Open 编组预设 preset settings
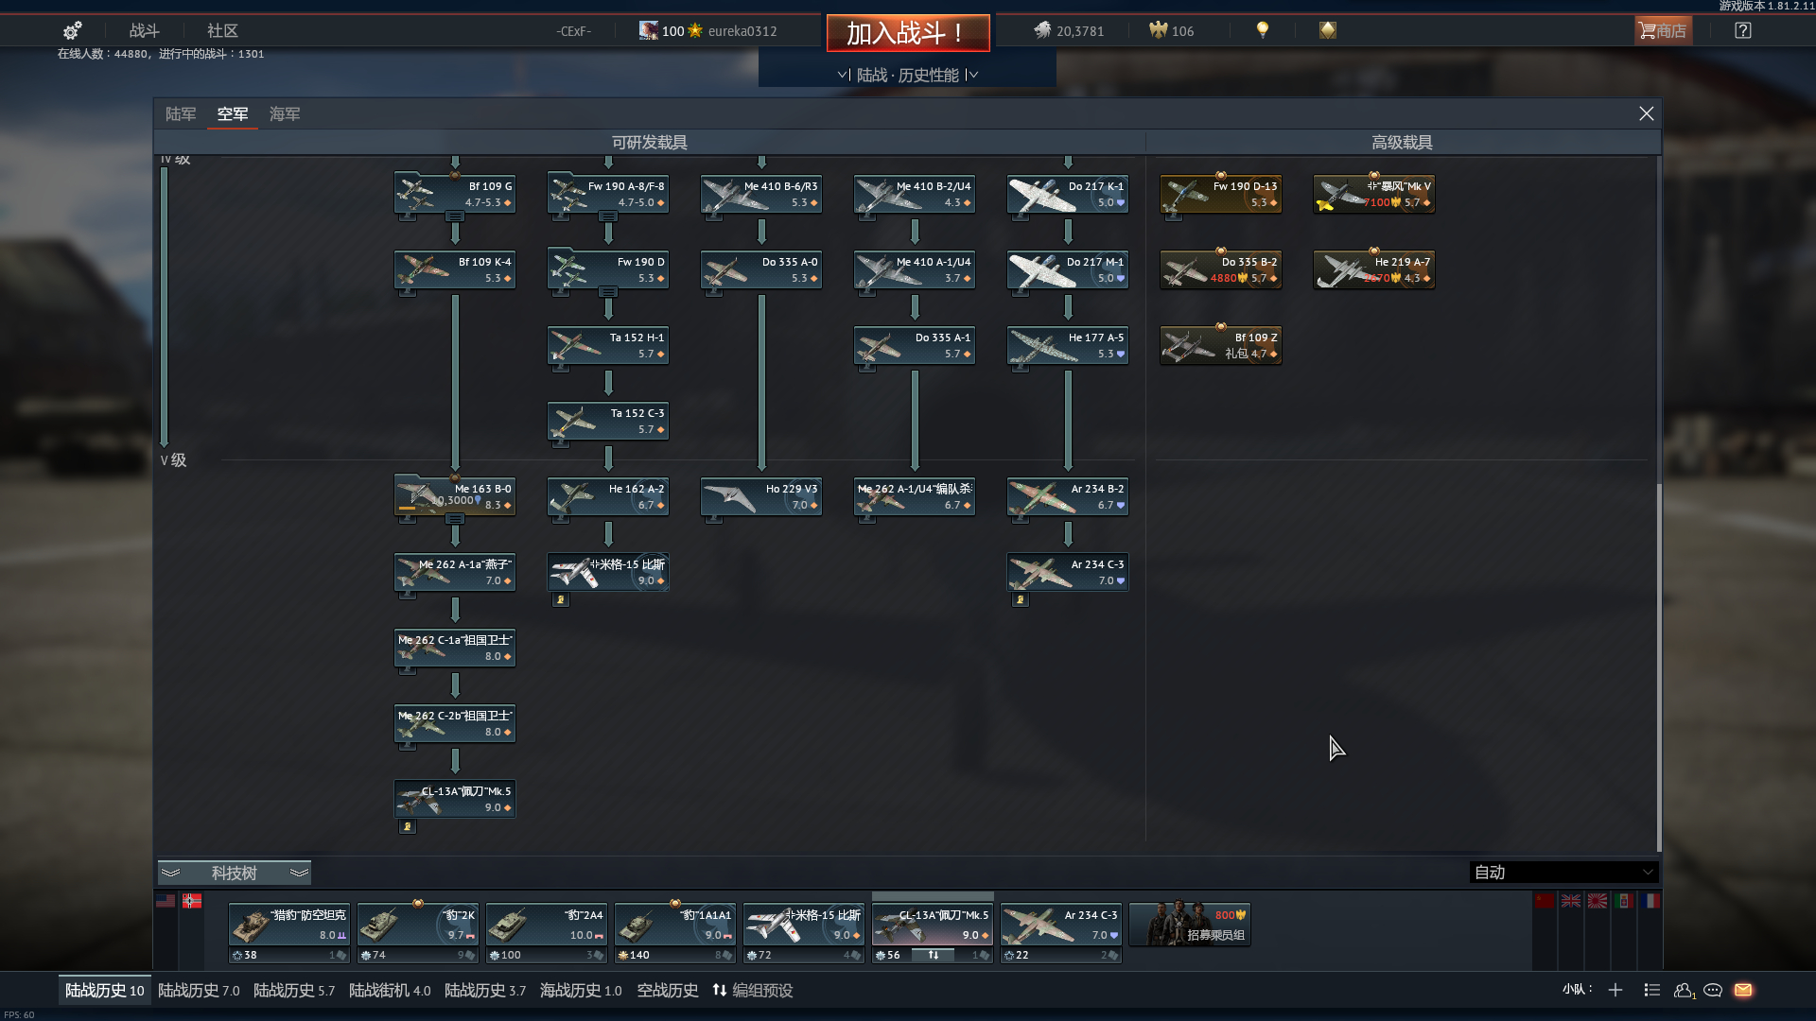 (753, 990)
